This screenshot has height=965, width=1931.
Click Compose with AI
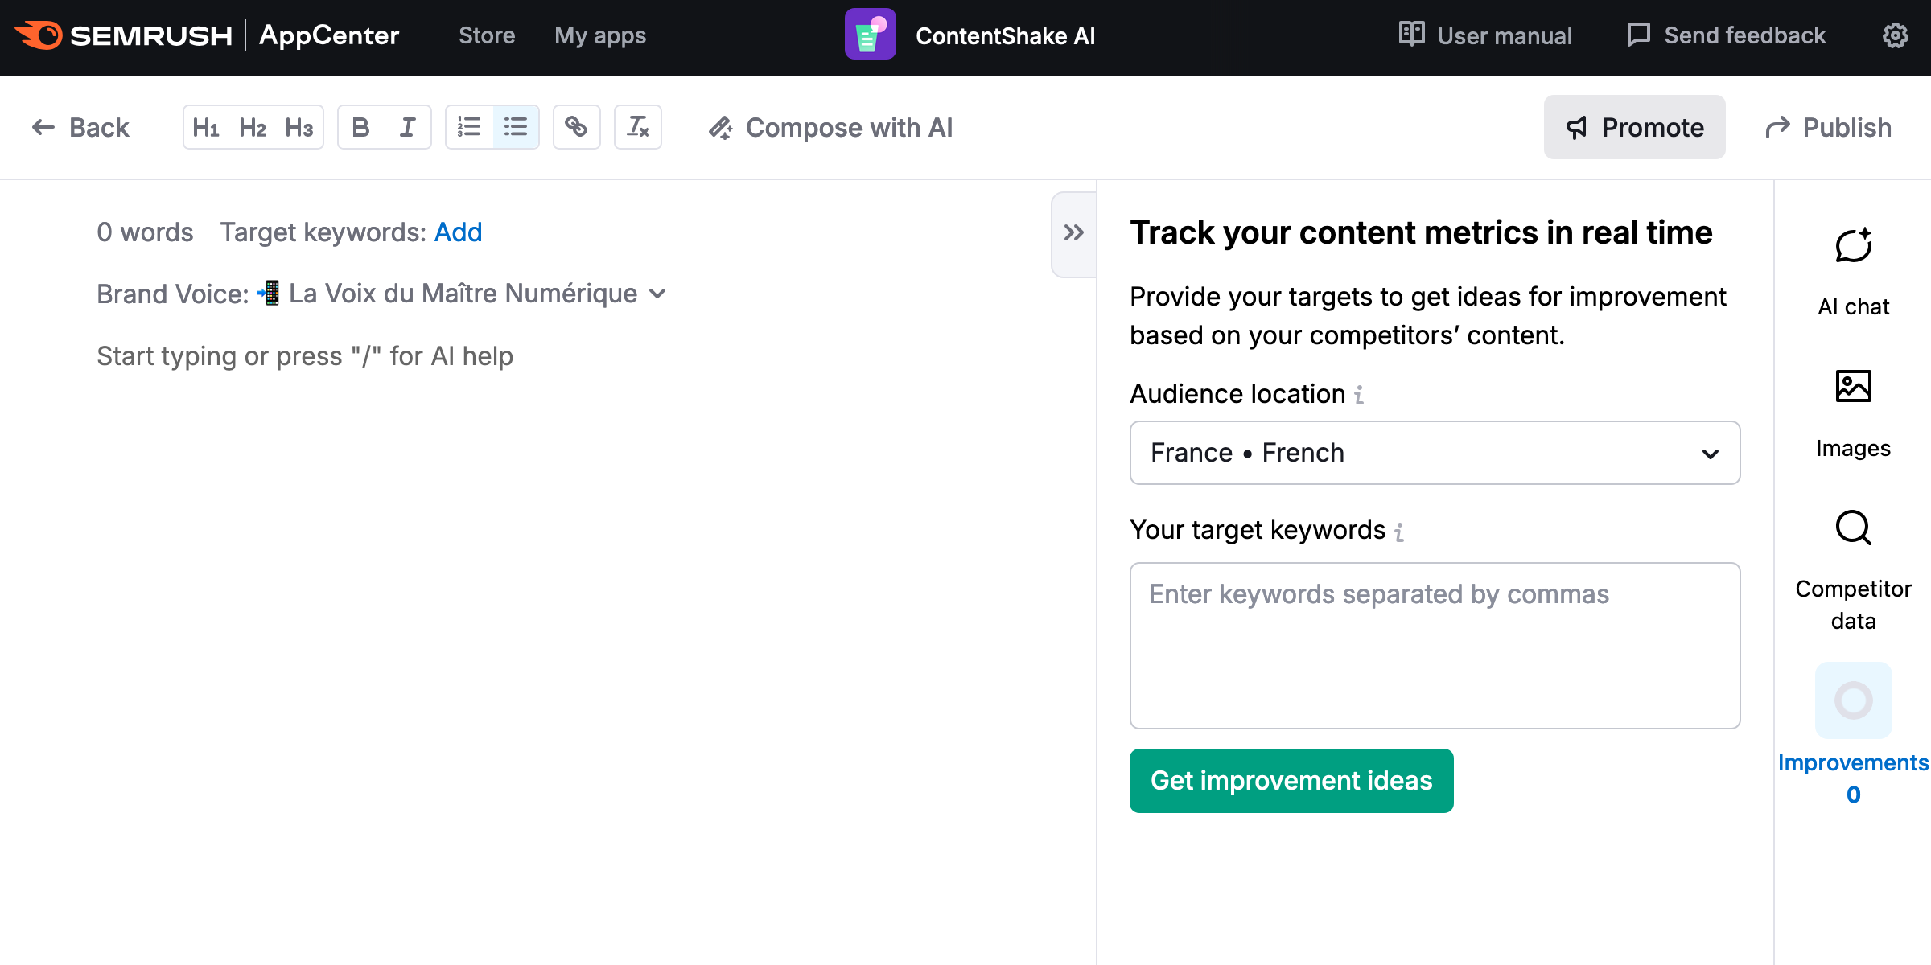(830, 127)
